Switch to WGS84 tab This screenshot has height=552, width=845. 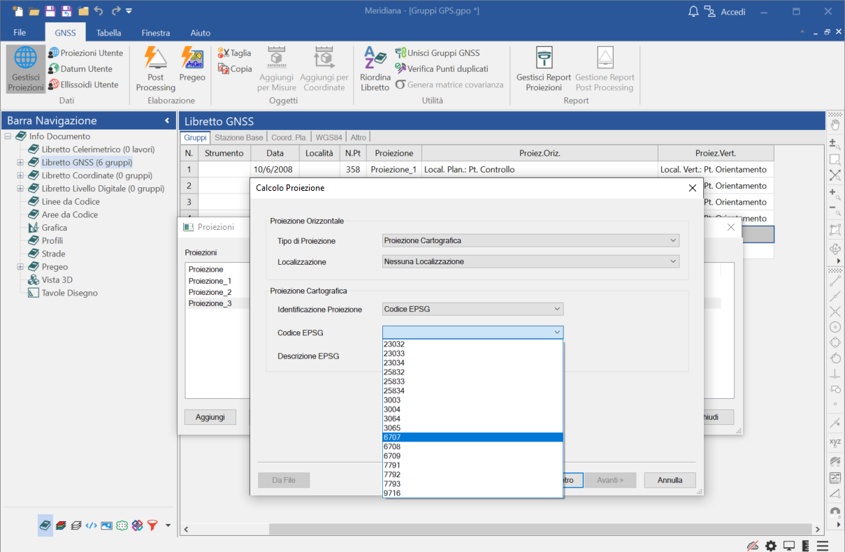[328, 138]
